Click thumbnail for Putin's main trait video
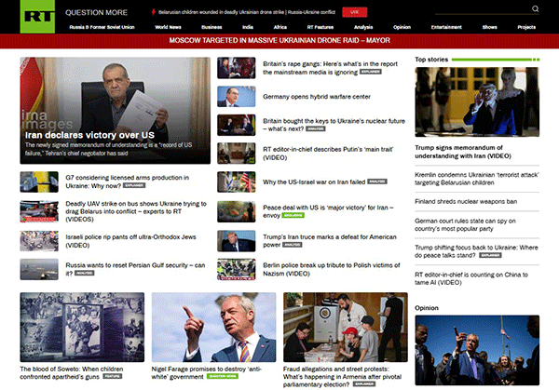This screenshot has width=559, height=390. [x=237, y=154]
